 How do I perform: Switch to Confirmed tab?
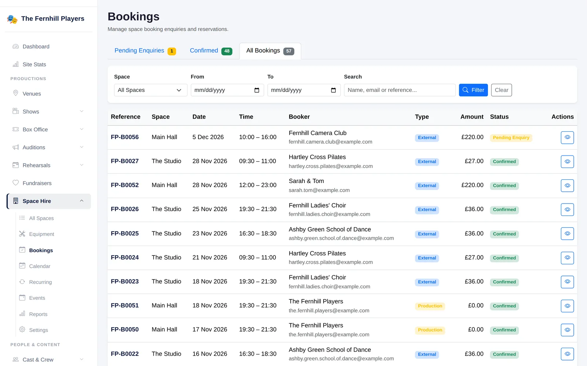tap(211, 51)
